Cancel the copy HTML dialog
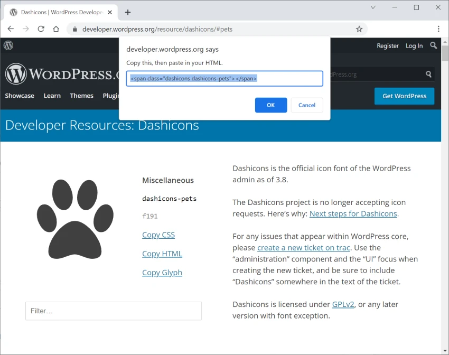The image size is (449, 355). click(307, 105)
